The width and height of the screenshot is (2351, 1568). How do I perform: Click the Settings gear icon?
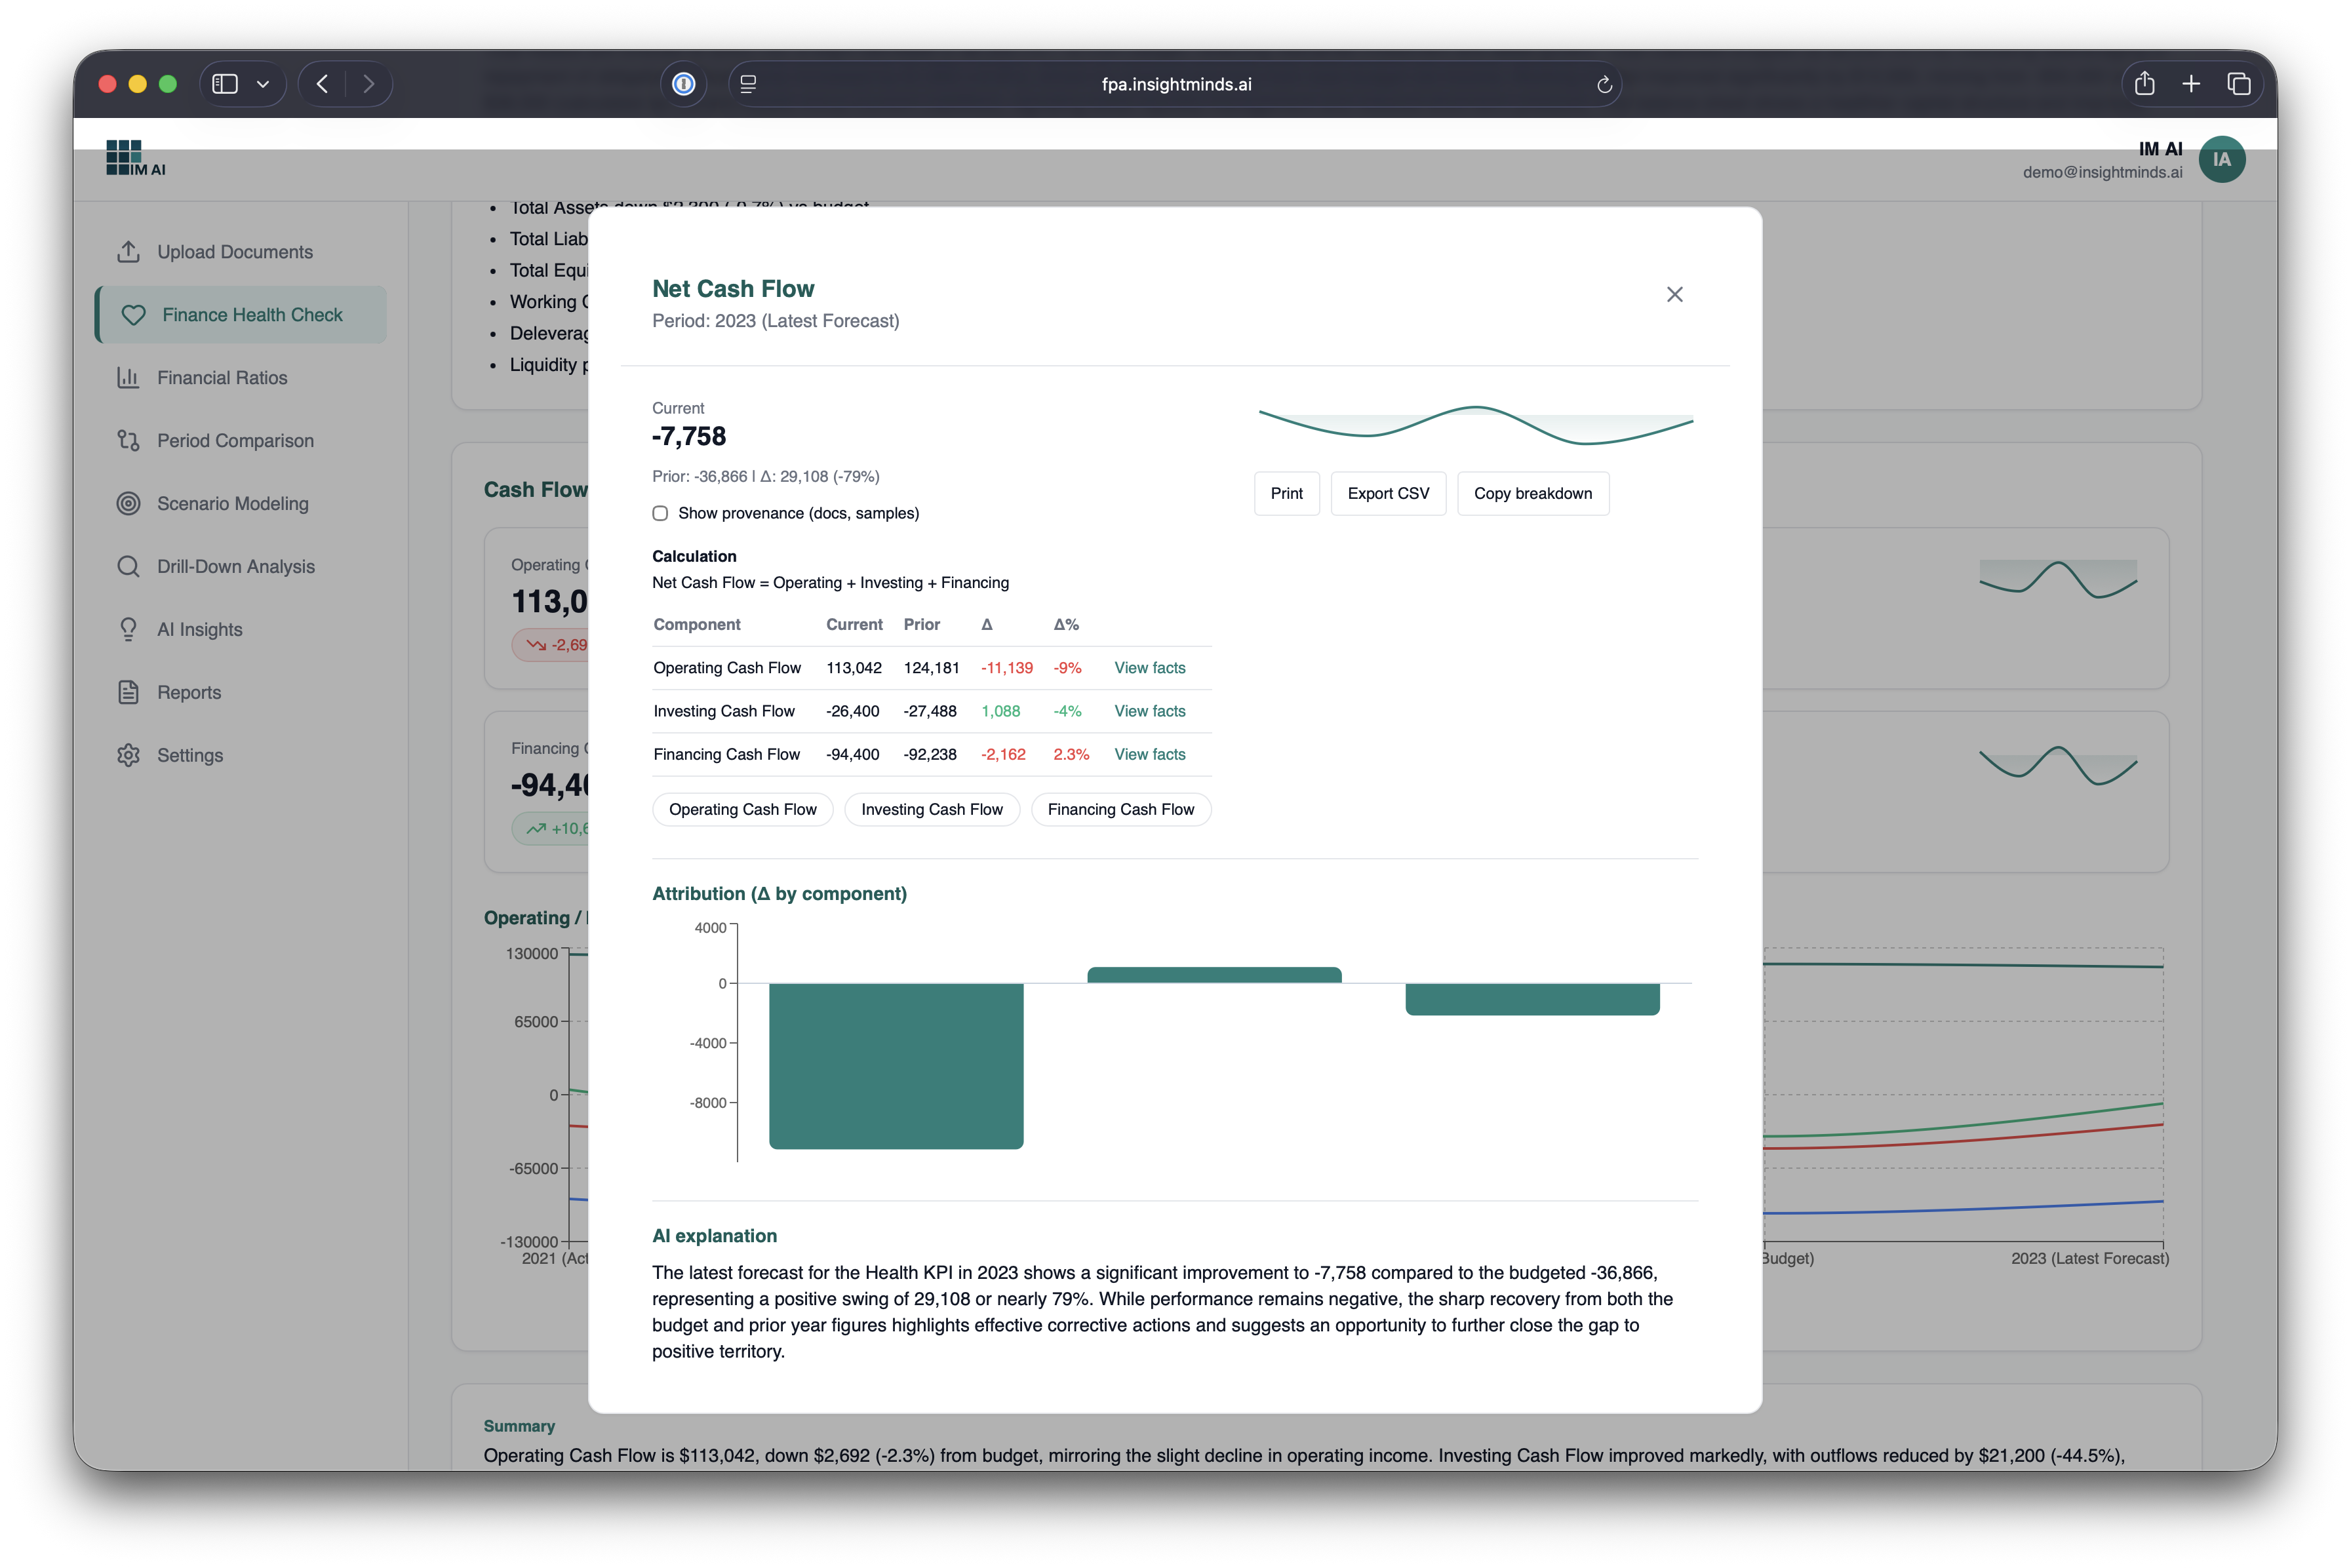point(128,756)
